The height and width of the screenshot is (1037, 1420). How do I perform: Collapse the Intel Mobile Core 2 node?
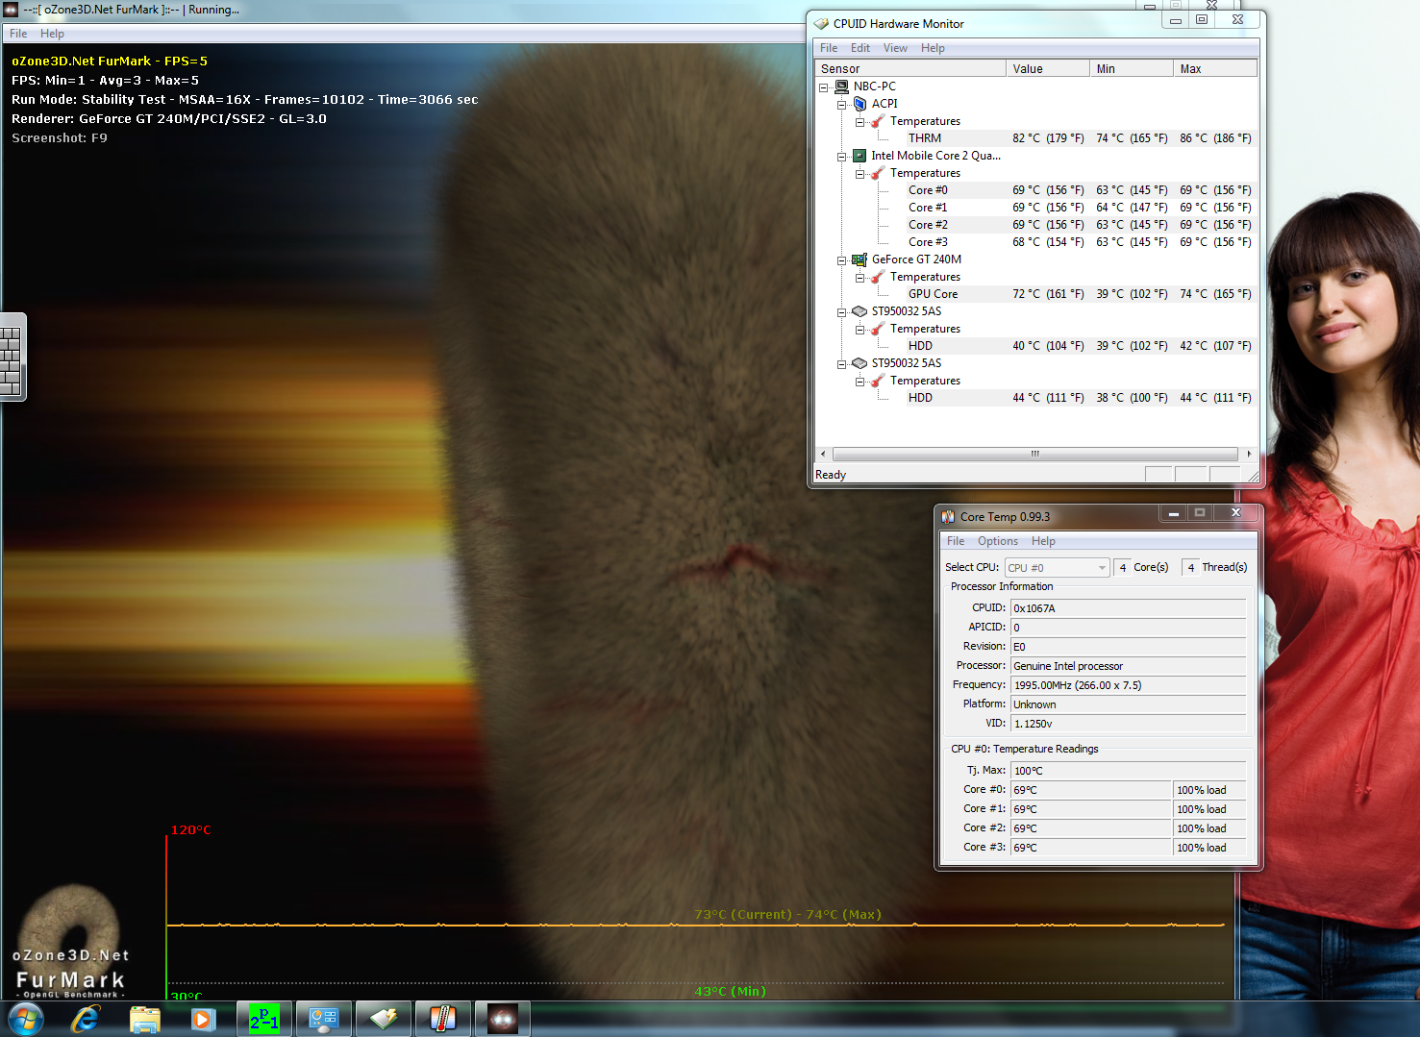tap(842, 157)
